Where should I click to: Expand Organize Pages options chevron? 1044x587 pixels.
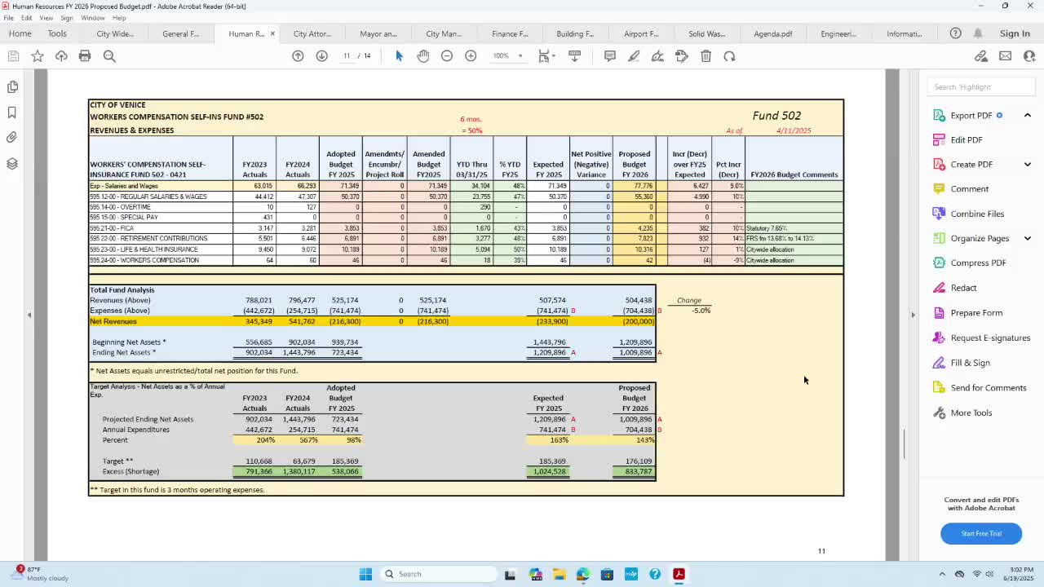[1027, 238]
